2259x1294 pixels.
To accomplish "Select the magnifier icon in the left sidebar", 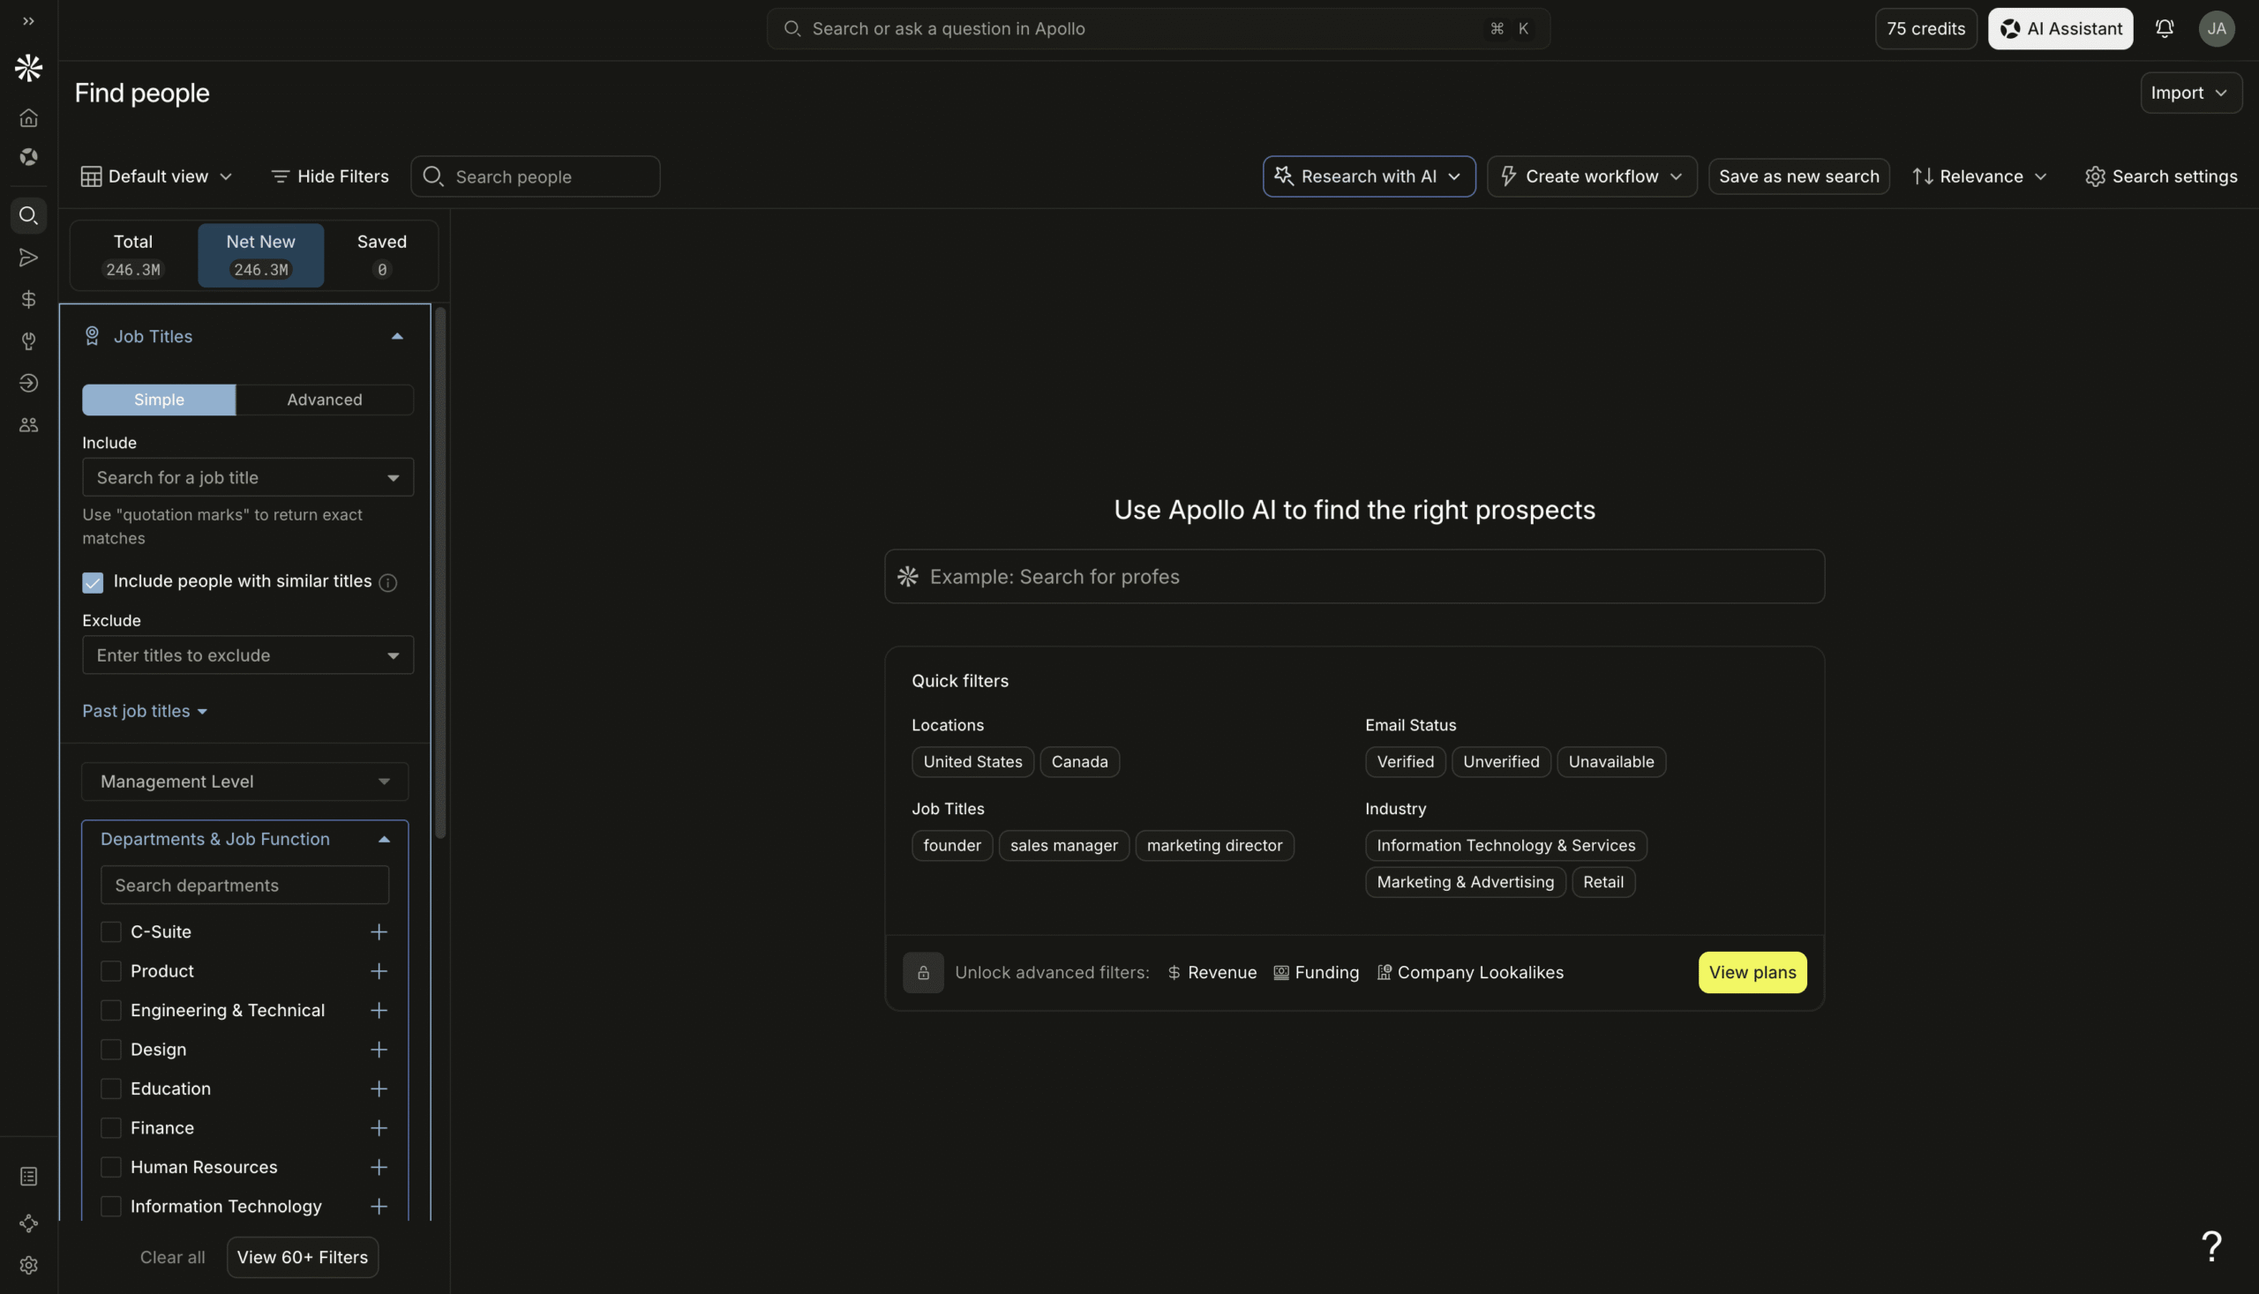I will coord(28,215).
